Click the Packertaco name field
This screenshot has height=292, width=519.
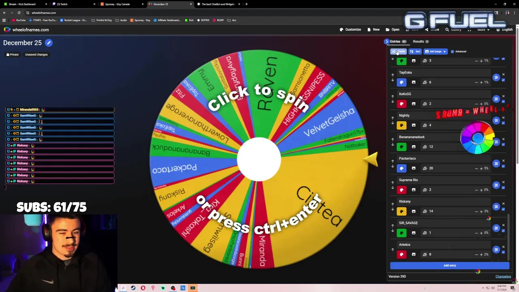tap(444, 159)
